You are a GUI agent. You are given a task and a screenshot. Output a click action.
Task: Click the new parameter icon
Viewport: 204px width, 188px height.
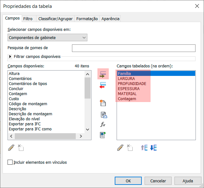(103, 103)
